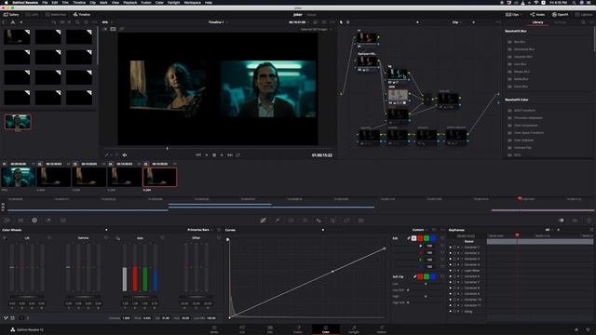This screenshot has width=596, height=335.
Task: Open the RGB Mixer palette
Action: pyautogui.click(x=48, y=221)
